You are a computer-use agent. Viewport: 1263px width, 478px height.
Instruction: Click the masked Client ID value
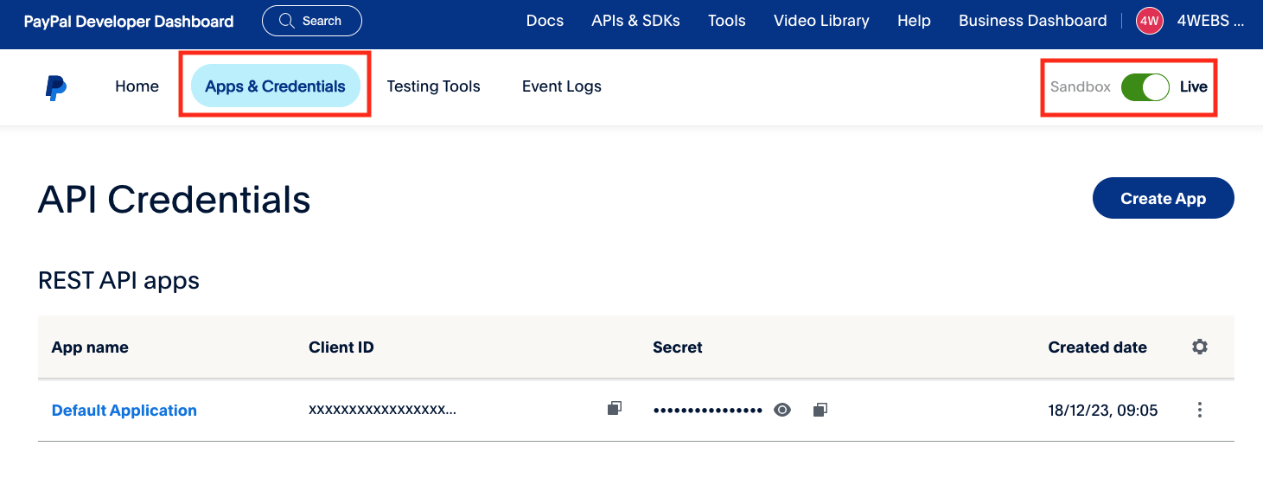pyautogui.click(x=382, y=410)
